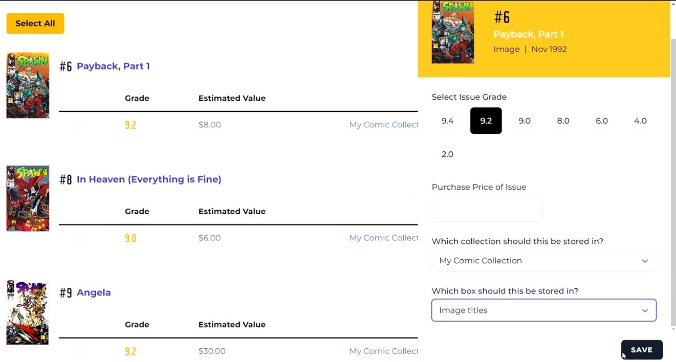Image resolution: width=676 pixels, height=362 pixels.
Task: Tick the checkbox for issue #8 row
Action: (x=77, y=238)
